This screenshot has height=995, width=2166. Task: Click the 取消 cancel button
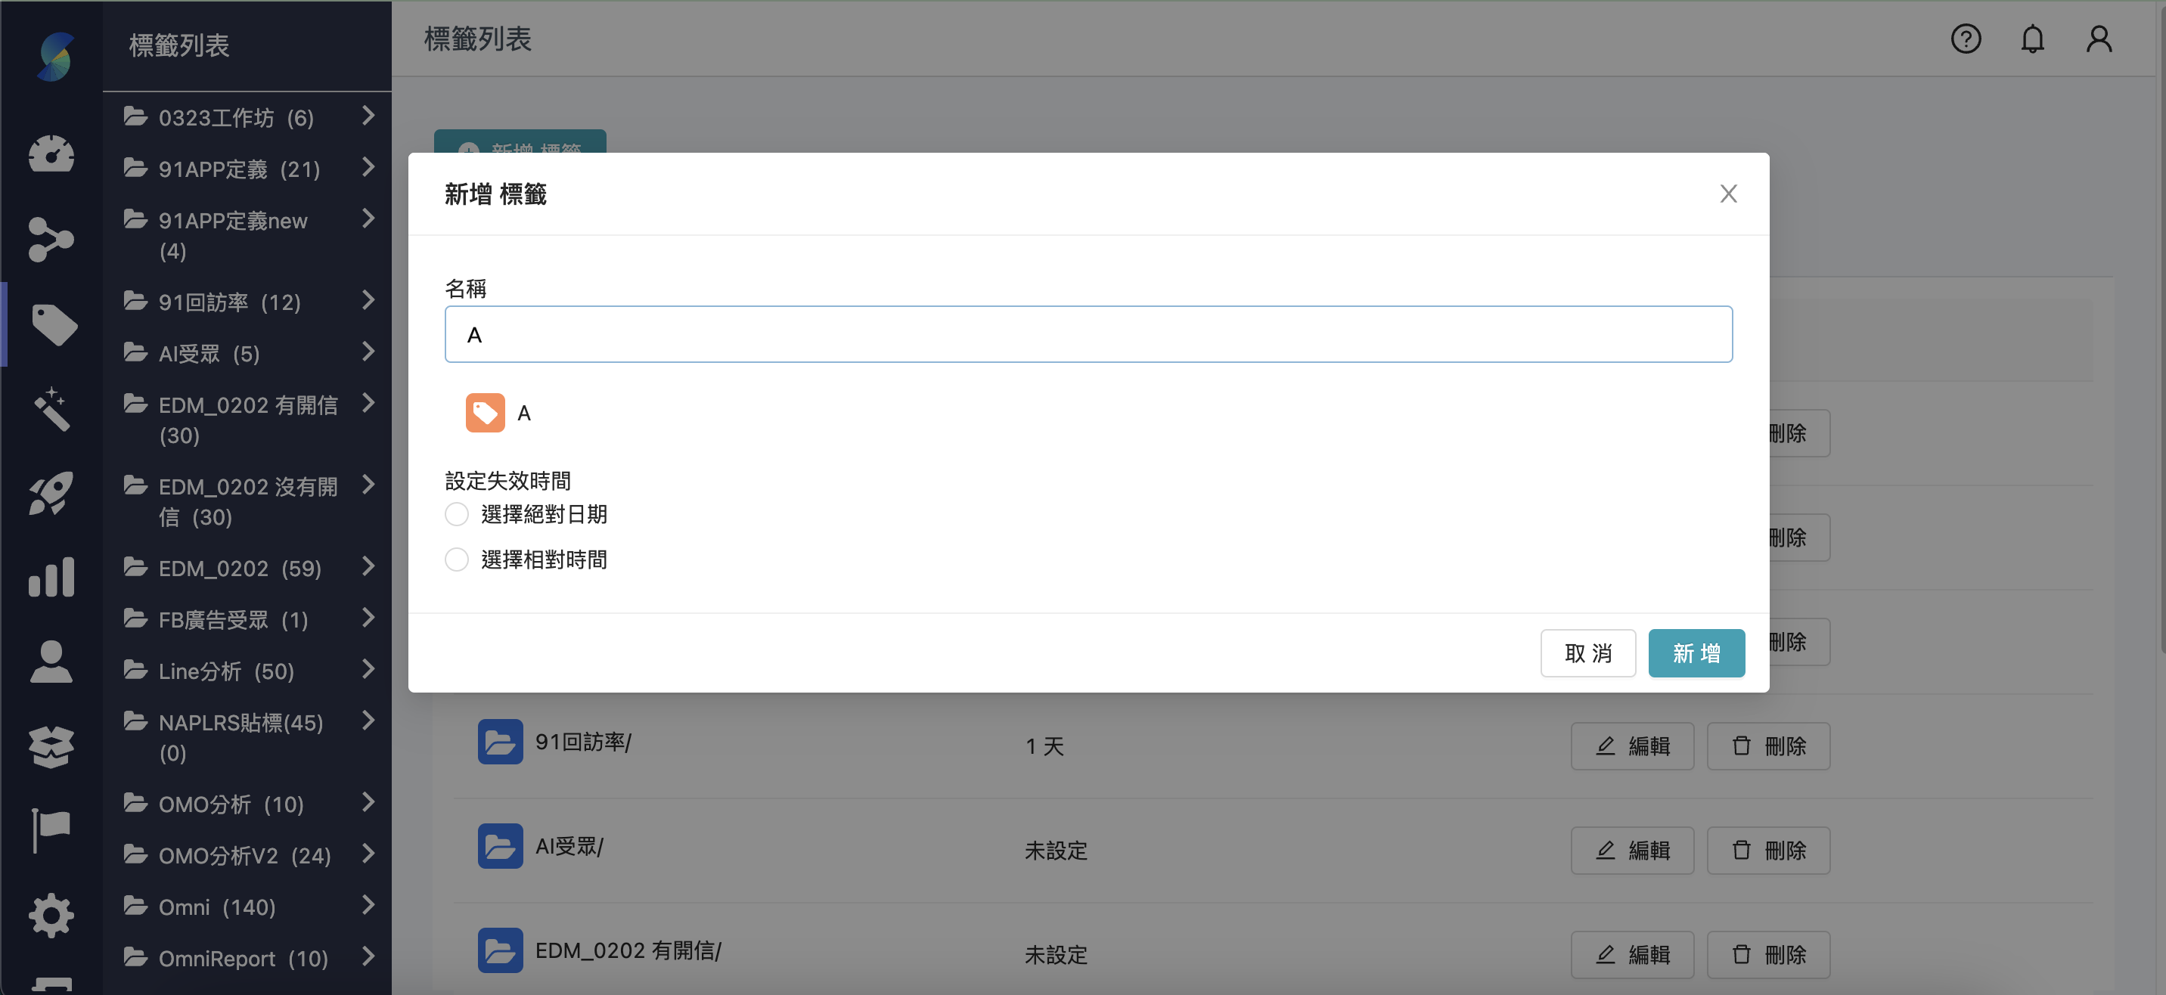pyautogui.click(x=1587, y=653)
